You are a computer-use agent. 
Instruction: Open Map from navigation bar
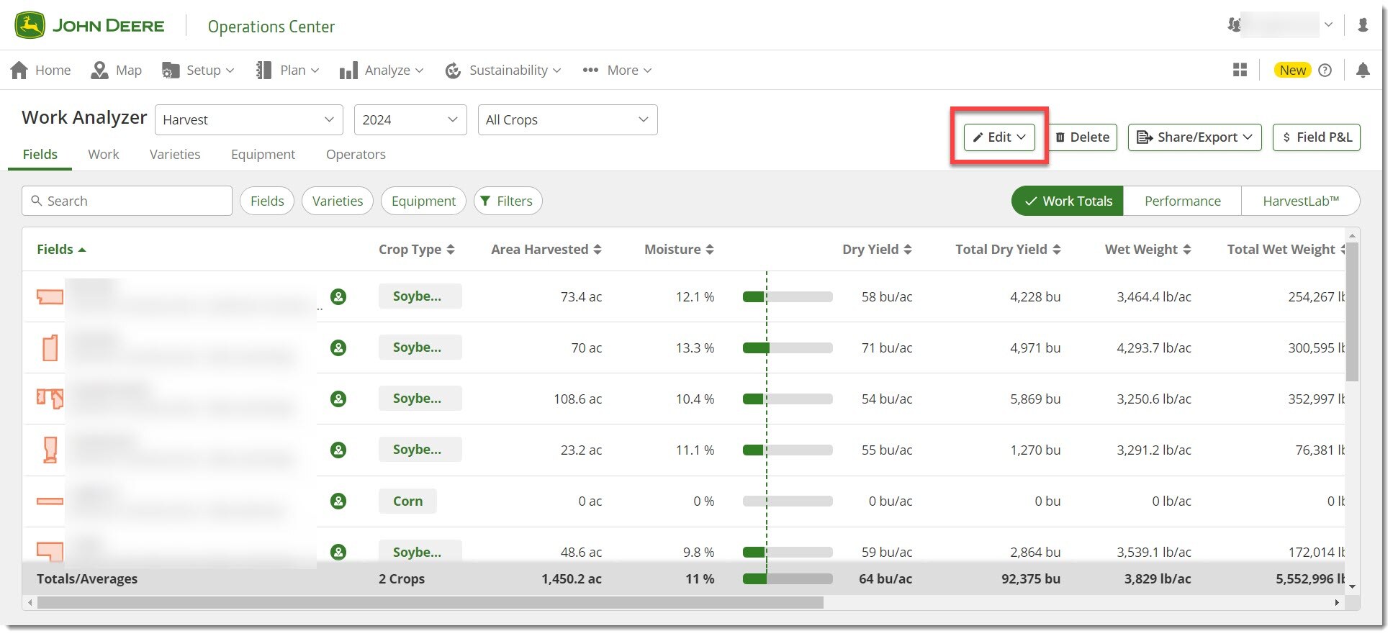[117, 70]
